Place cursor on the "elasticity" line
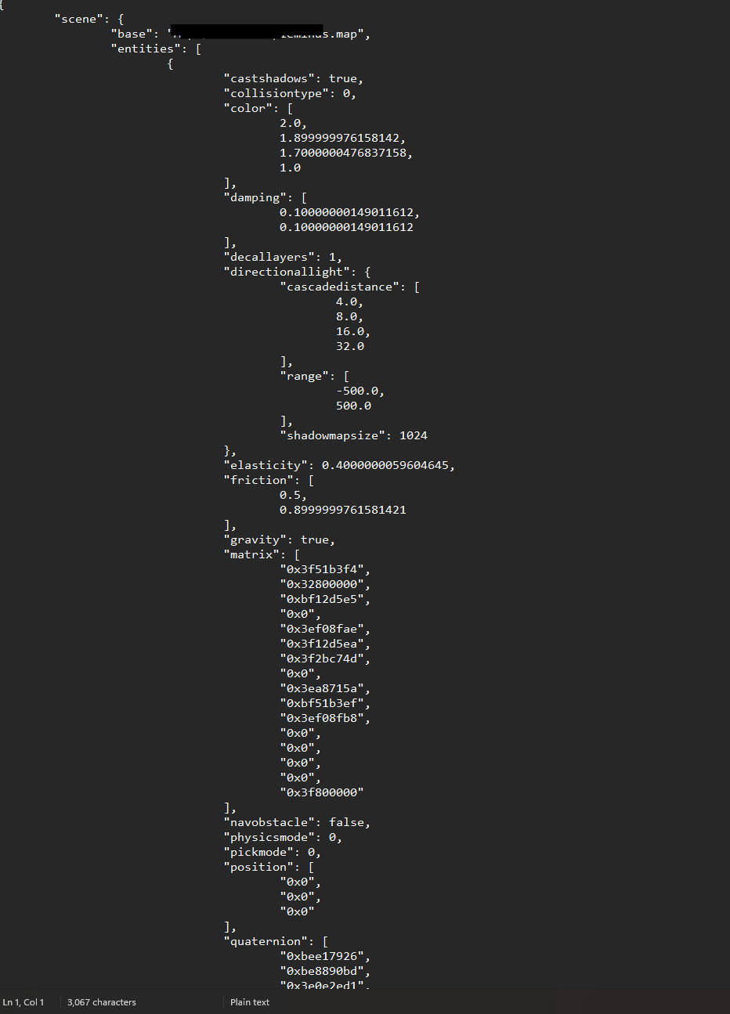The height and width of the screenshot is (1014, 730). 339,465
